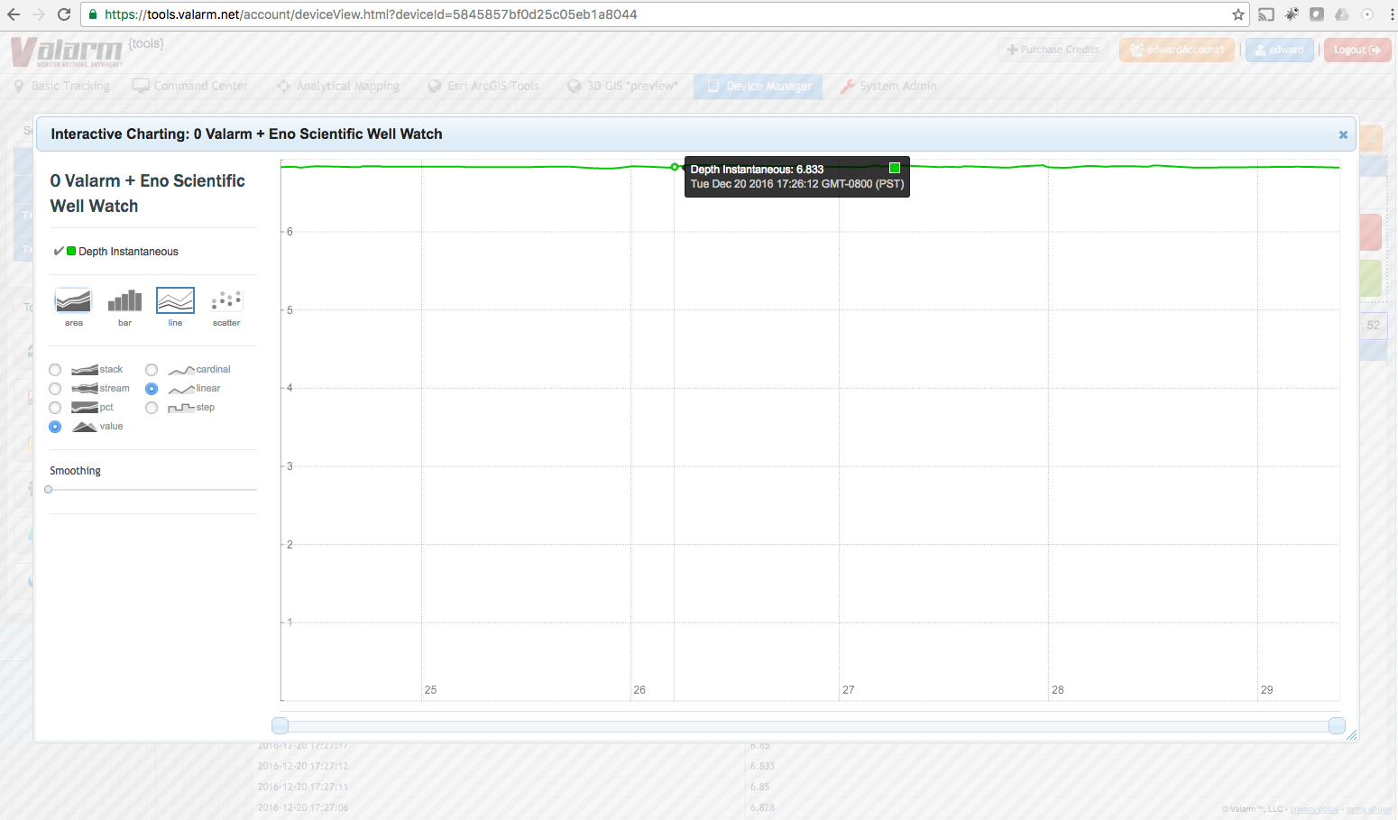This screenshot has height=820, width=1398.
Task: Click the Smoothing slider handle
Action: click(x=49, y=490)
